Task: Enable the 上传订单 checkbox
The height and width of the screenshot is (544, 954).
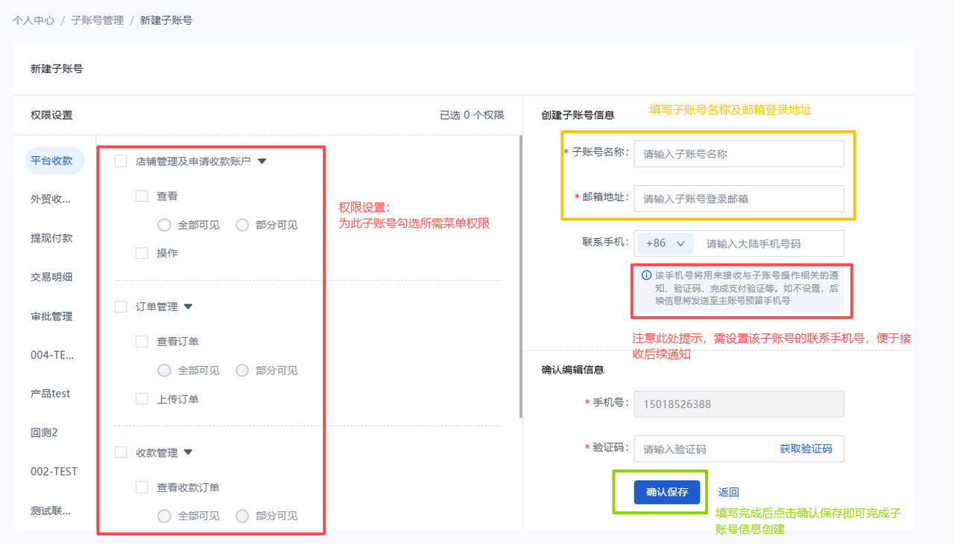Action: (142, 399)
